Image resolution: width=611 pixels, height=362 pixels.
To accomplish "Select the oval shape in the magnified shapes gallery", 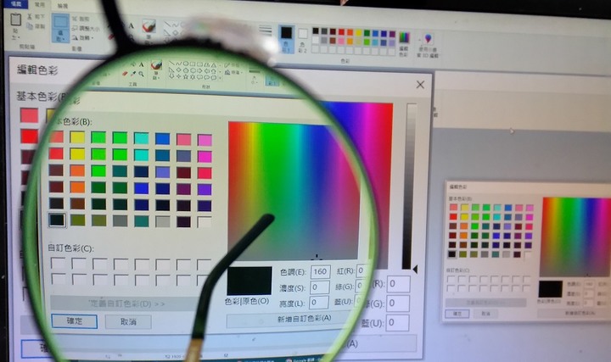I will [x=186, y=64].
